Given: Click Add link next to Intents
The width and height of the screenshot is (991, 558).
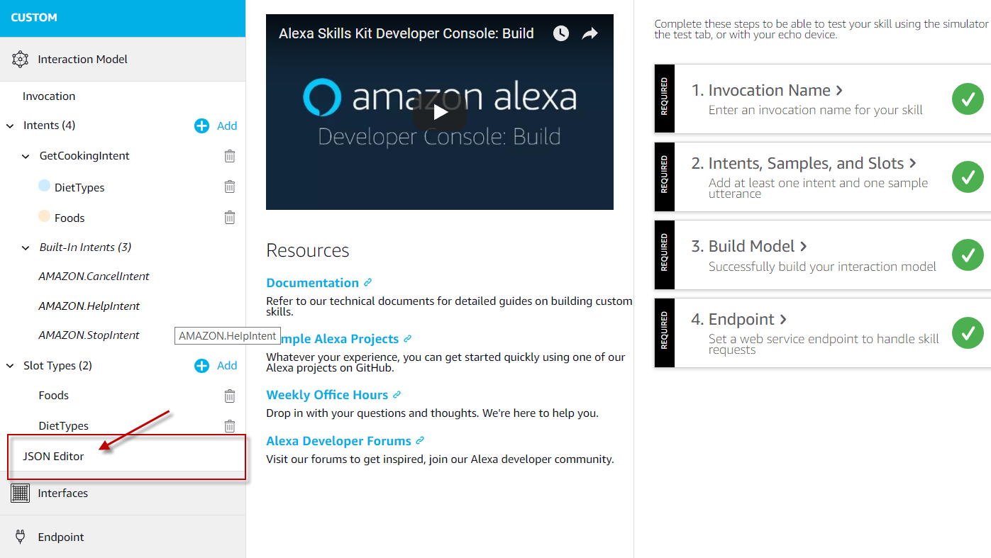Looking at the screenshot, I should click(x=227, y=125).
